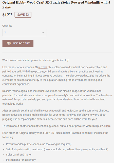Click the Instructions for assembly bullet
Viewport: 114px width, 163px height.
point(21,160)
